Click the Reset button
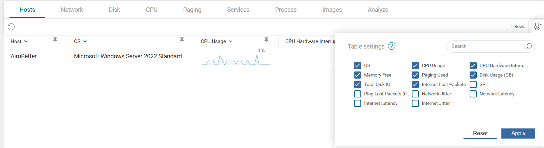Viewport: 544px width, 148px height. point(480,133)
